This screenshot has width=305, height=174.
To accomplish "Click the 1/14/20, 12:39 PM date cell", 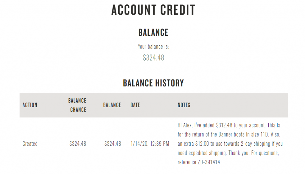I will [x=150, y=144].
